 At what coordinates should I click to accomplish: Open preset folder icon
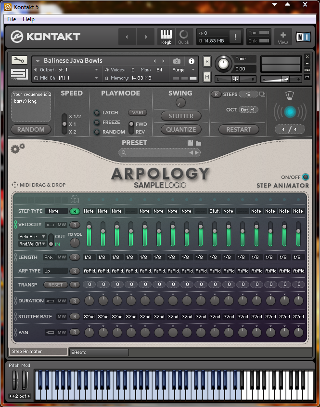pyautogui.click(x=198, y=143)
